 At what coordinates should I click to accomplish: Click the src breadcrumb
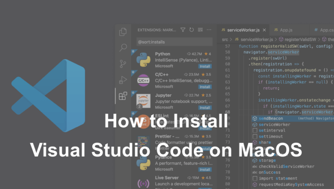point(225,39)
